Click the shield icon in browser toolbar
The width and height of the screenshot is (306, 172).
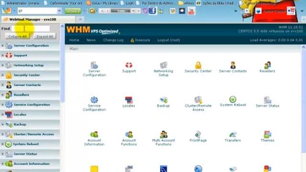[x=173, y=11]
